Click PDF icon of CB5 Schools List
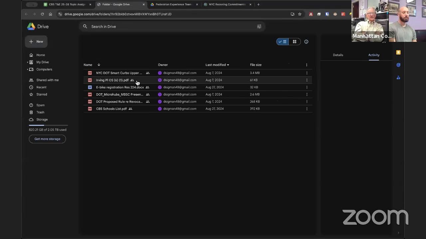The width and height of the screenshot is (426, 239). tap(90, 109)
